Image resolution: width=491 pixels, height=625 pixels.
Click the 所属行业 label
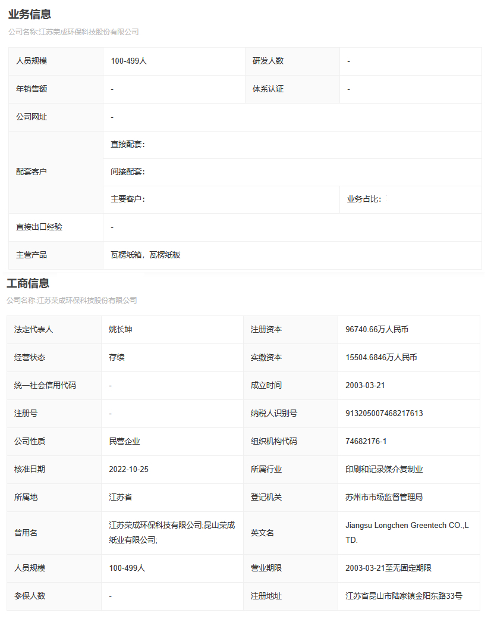point(266,469)
